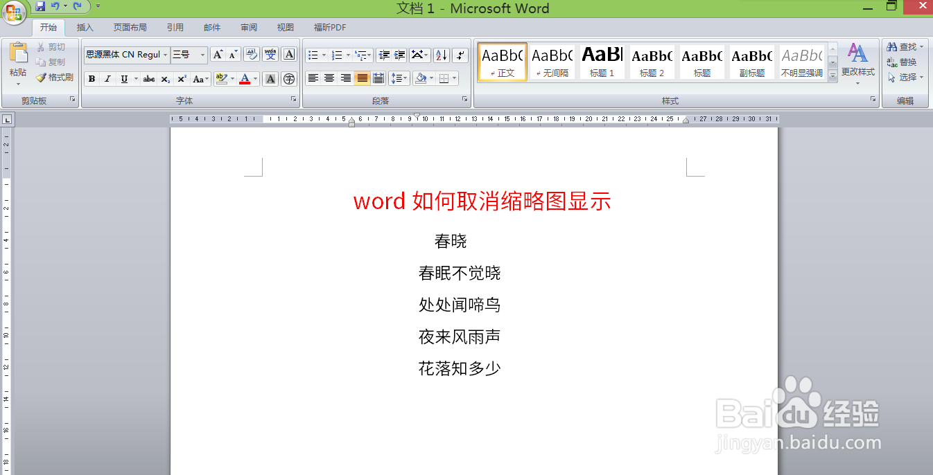Expand the styles gallery more arrow
The height and width of the screenshot is (475, 933).
tap(832, 76)
